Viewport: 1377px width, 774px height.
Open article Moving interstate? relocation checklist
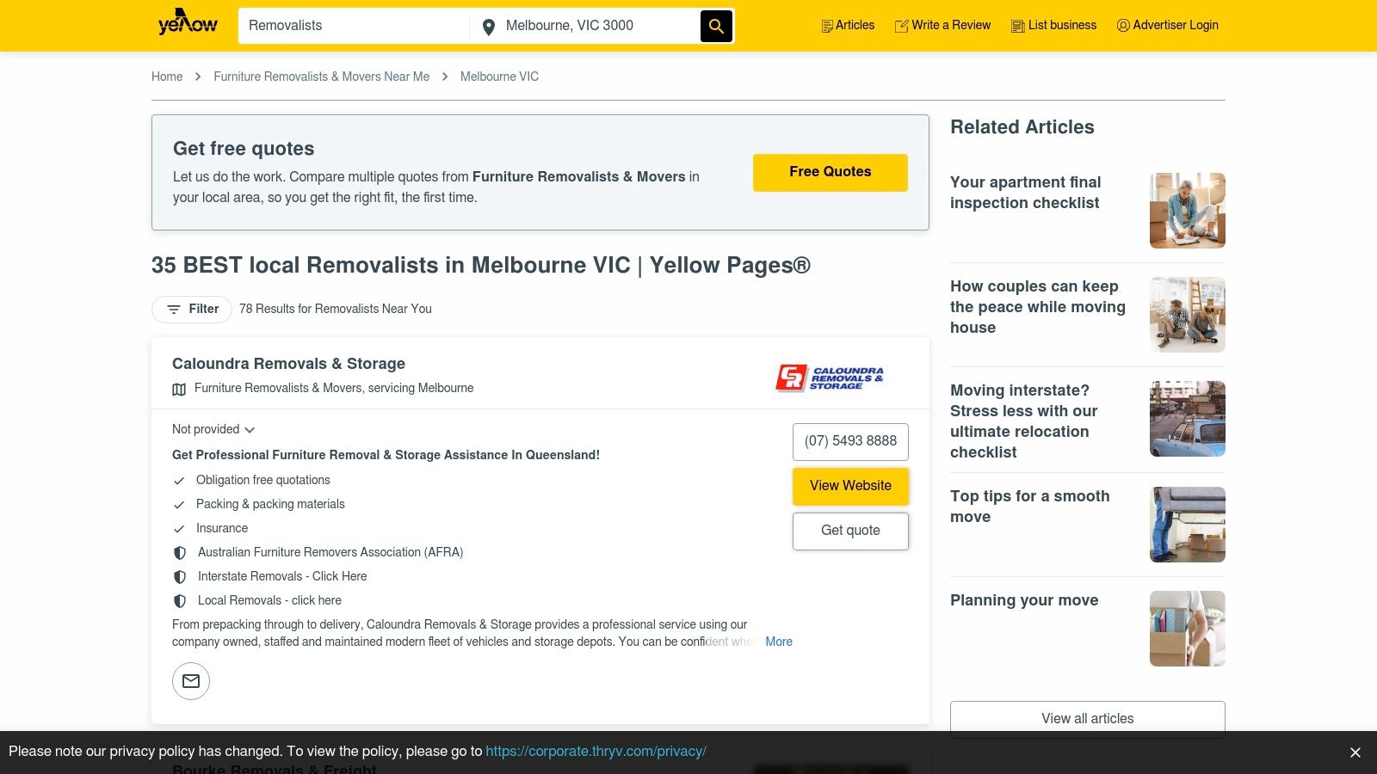(1024, 421)
